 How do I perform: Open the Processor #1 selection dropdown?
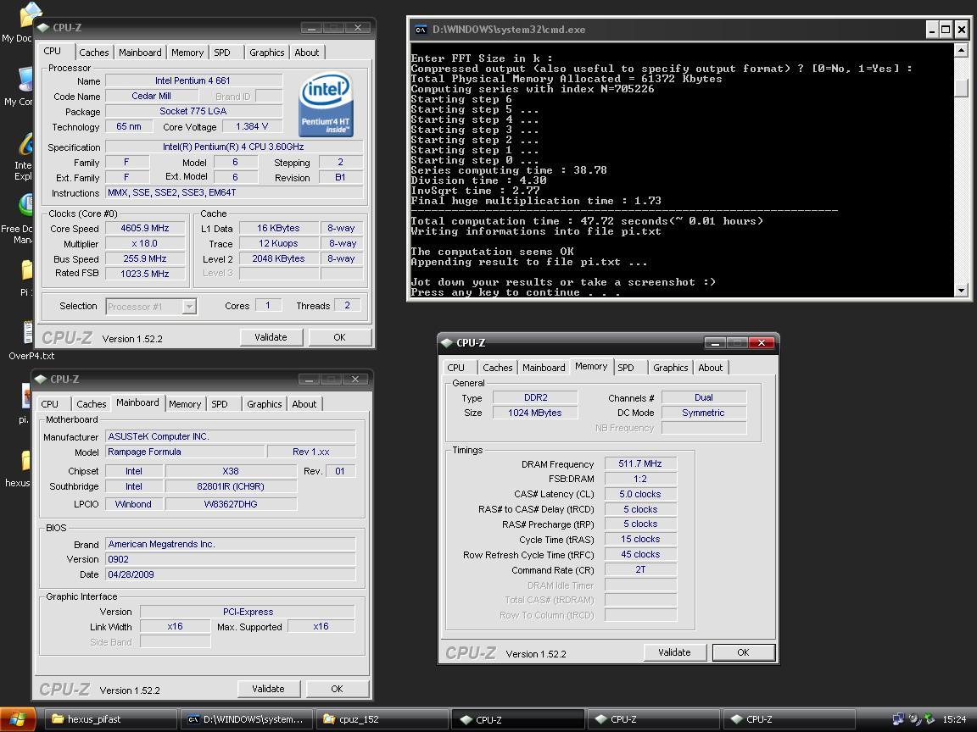point(189,306)
